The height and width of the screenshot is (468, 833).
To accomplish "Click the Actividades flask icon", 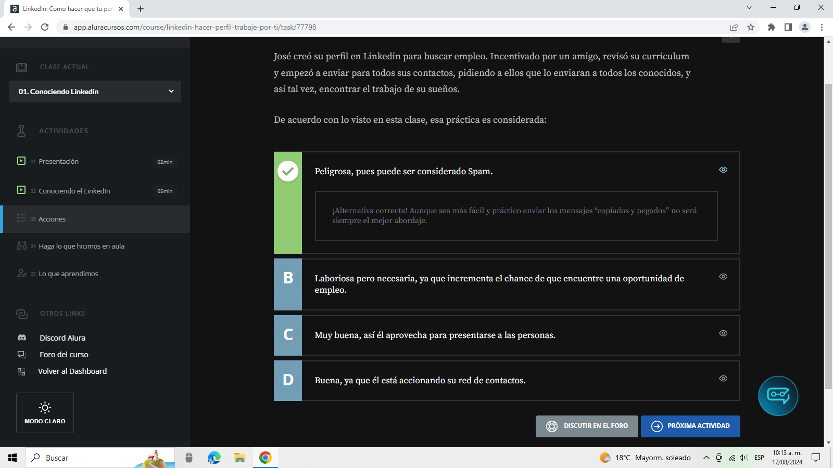I will [x=21, y=131].
